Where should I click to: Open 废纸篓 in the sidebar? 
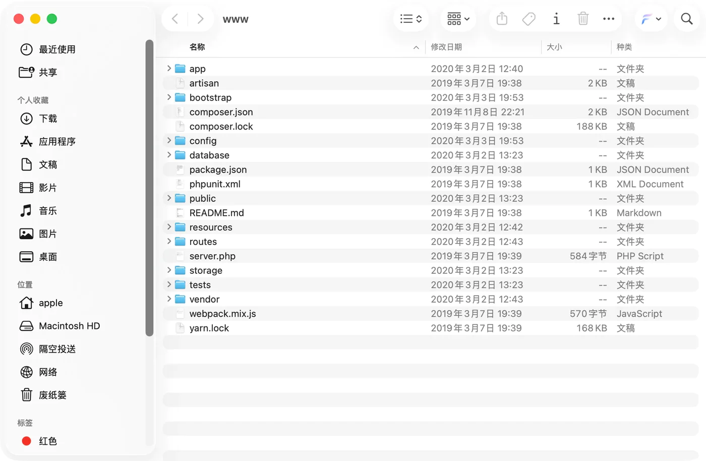coord(43,395)
